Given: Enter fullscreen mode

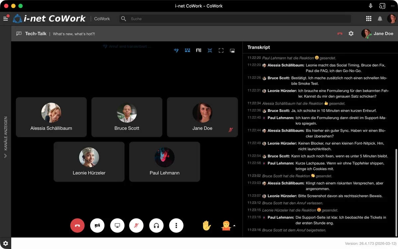Looking at the screenshot, I should coord(221,50).
